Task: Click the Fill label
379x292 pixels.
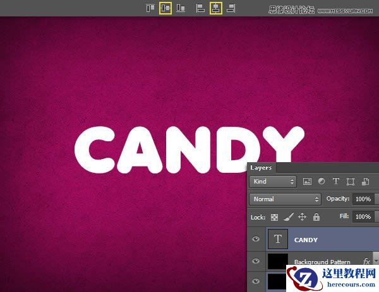Action: coord(344,216)
